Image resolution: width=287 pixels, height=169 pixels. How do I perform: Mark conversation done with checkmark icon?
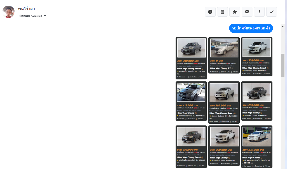[271, 12]
